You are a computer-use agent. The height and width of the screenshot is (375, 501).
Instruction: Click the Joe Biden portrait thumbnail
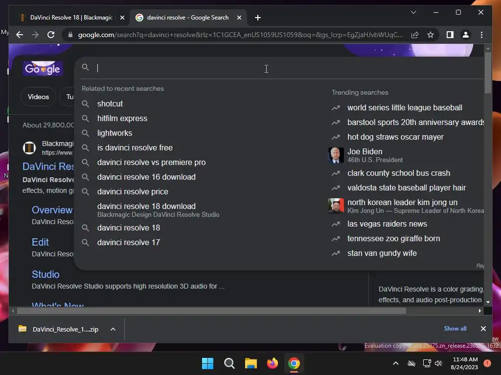pos(336,155)
